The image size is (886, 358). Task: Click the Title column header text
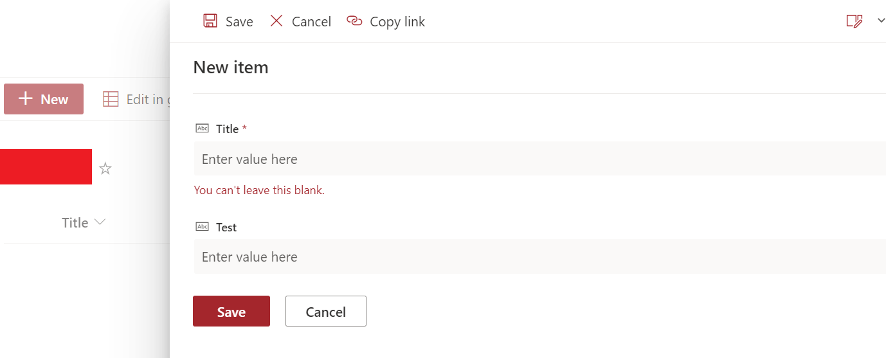(x=75, y=222)
